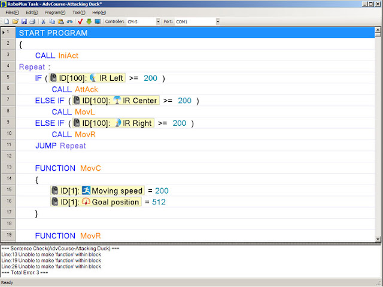The height and width of the screenshot is (287, 383).
Task: Click Line:26 error message
Action: (51, 267)
